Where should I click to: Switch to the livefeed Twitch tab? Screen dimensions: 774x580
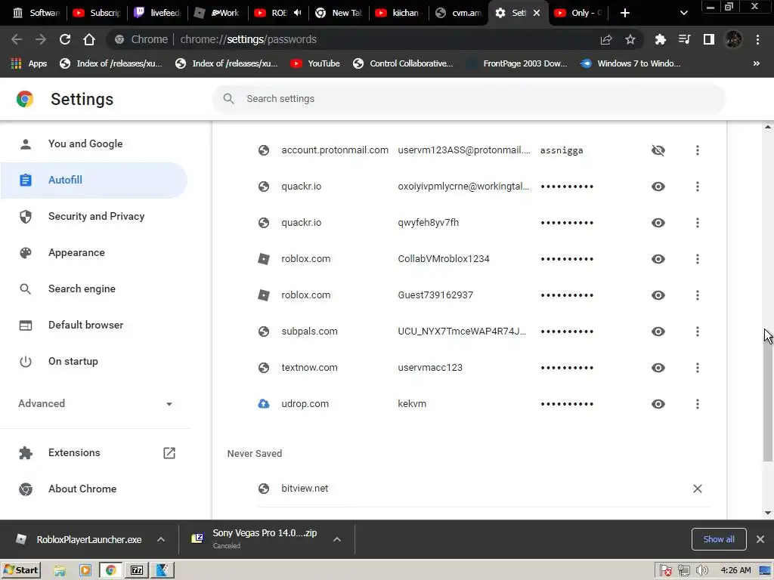tap(157, 13)
